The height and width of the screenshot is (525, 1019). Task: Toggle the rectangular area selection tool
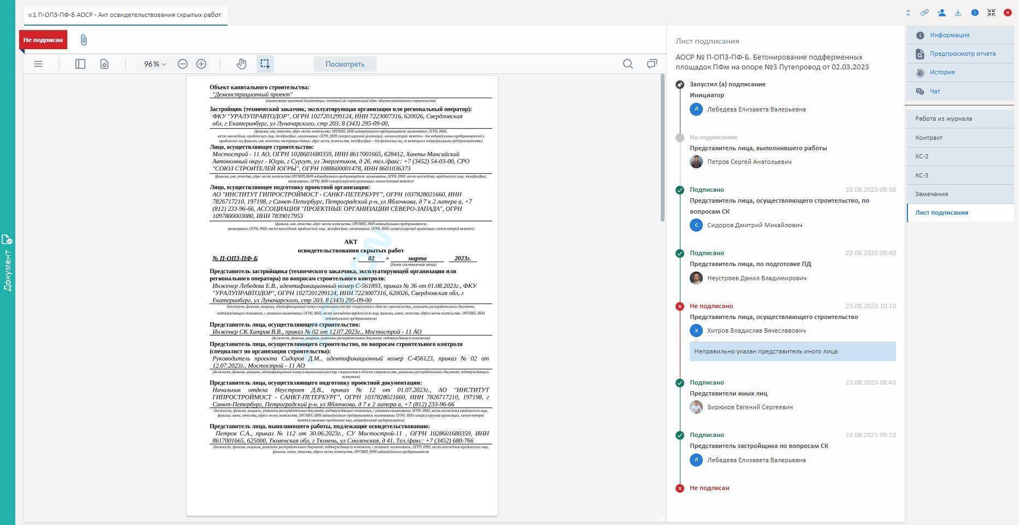pos(265,64)
